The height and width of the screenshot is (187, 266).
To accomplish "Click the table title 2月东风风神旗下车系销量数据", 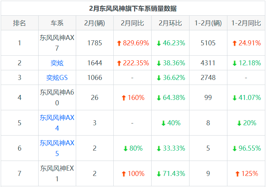I will coord(133,8).
